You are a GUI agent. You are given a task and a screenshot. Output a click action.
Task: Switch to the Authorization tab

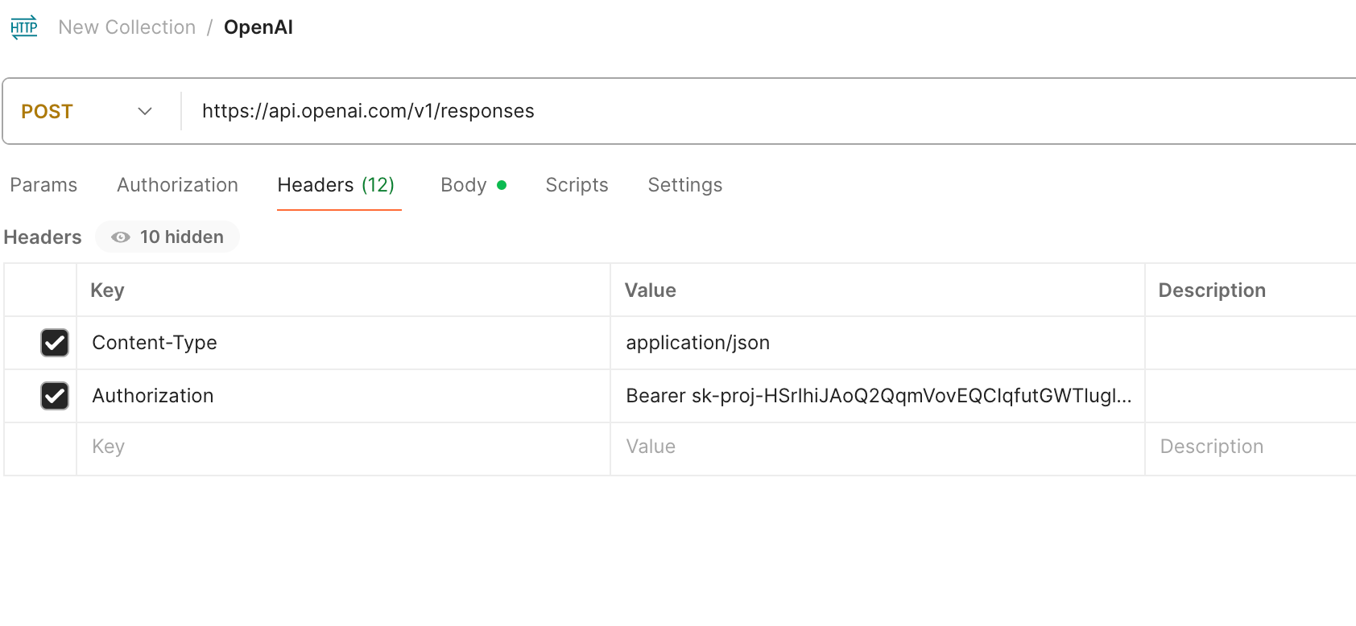coord(177,185)
